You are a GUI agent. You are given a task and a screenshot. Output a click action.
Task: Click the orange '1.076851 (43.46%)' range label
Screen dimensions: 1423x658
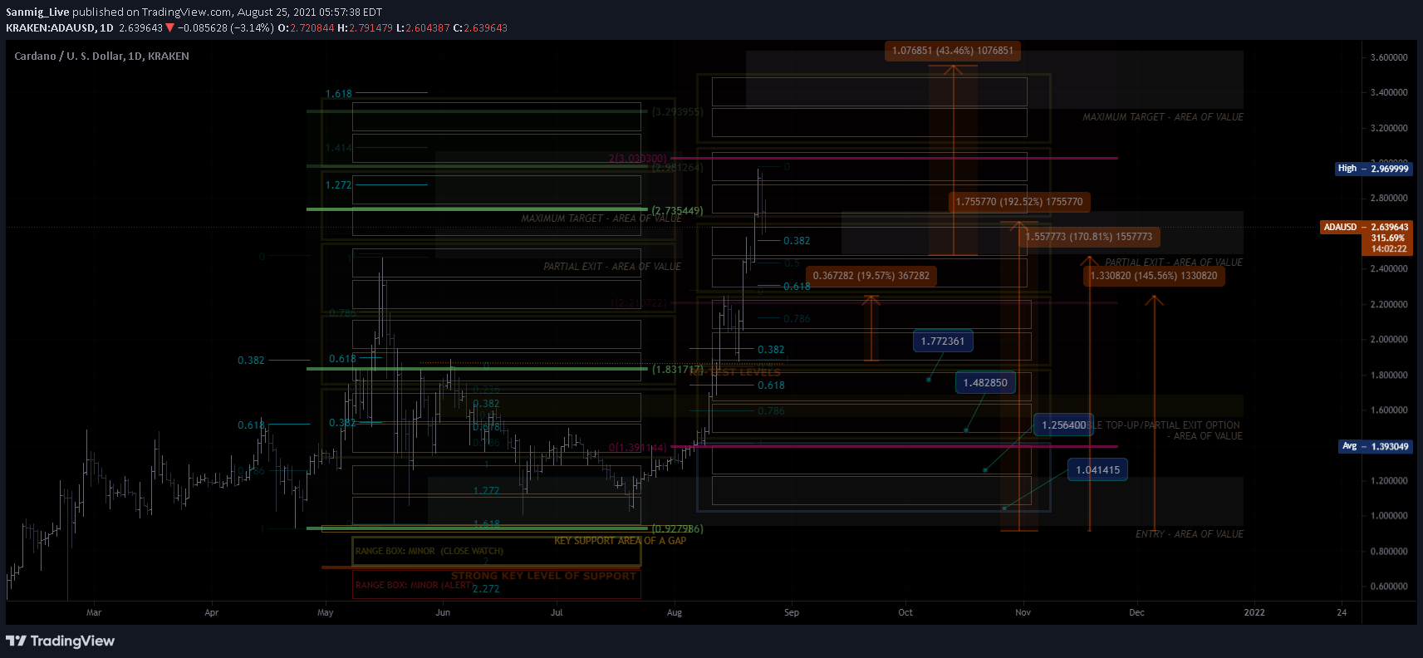(953, 51)
